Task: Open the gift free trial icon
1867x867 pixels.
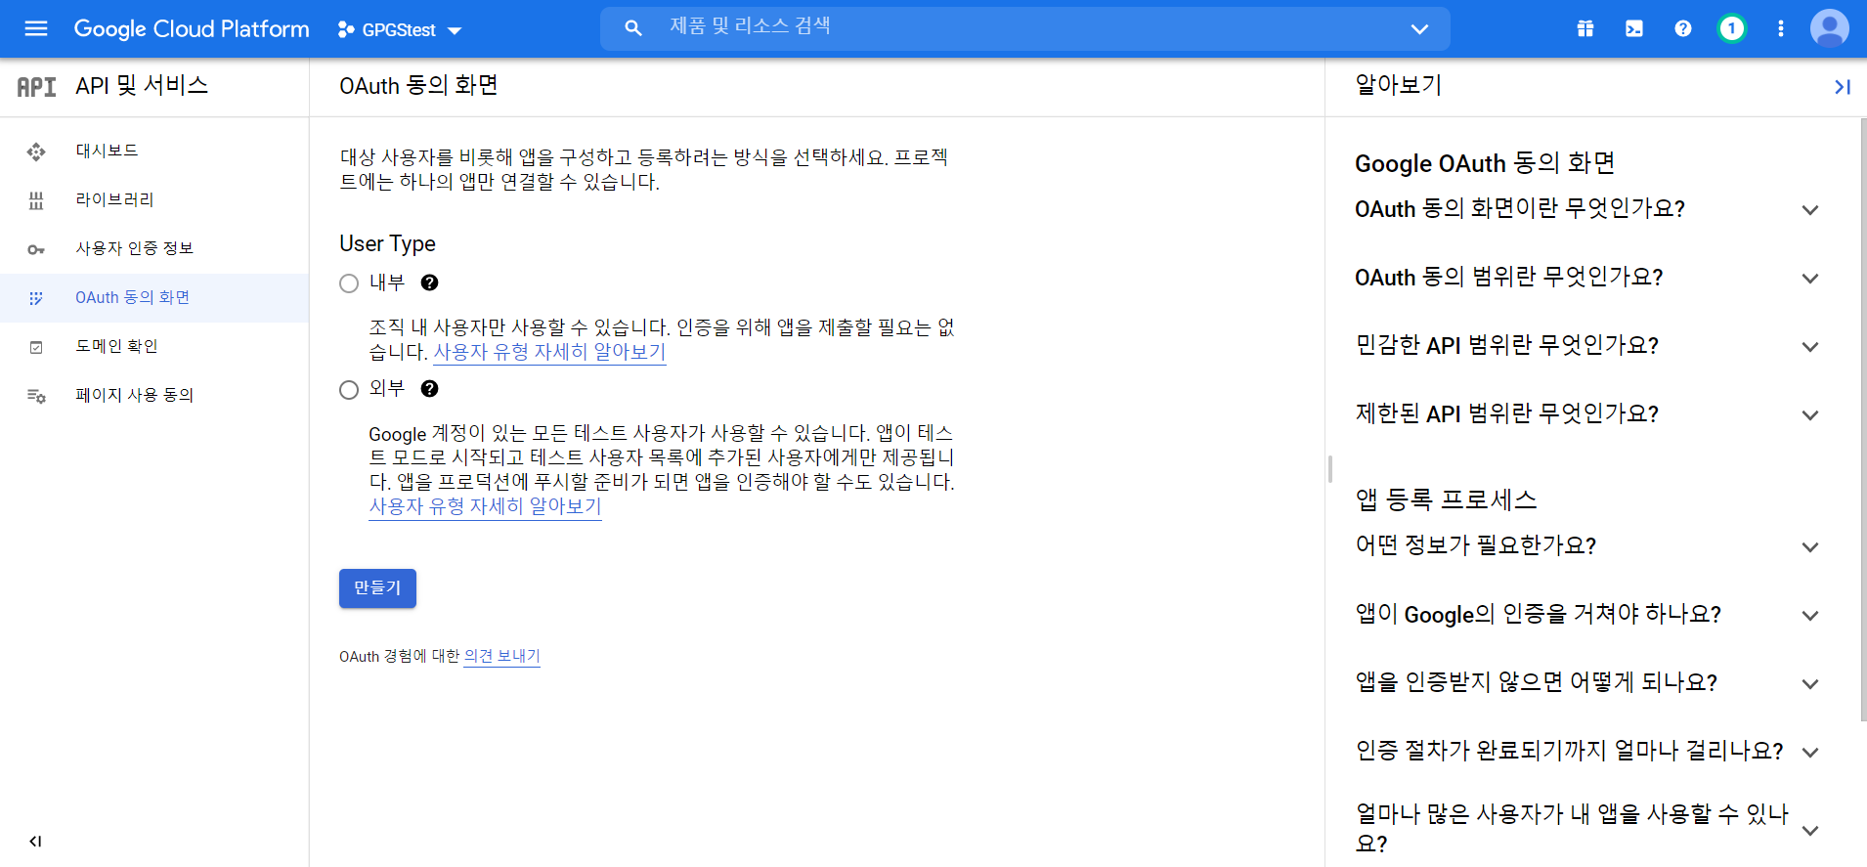Action: coord(1585,29)
